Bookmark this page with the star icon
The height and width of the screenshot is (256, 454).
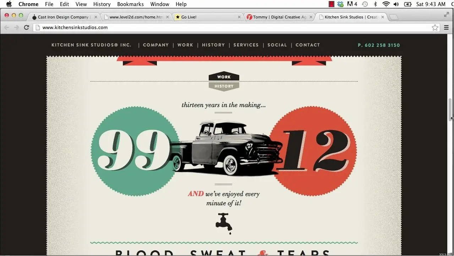pos(435,28)
